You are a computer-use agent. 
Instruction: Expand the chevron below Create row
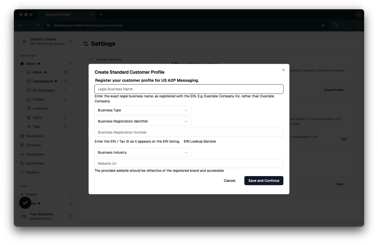coord(71,203)
